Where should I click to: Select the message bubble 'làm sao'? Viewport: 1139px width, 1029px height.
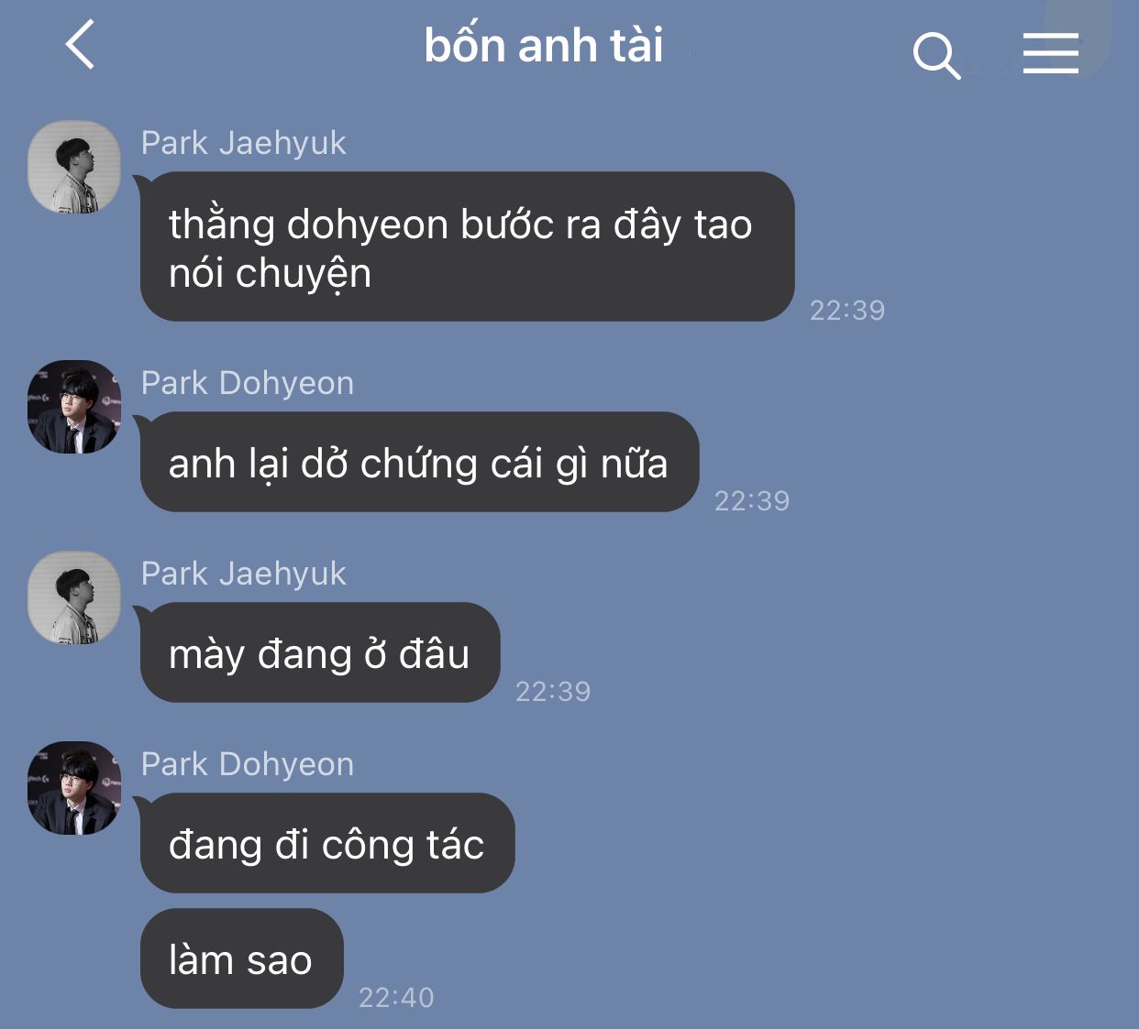tap(242, 959)
